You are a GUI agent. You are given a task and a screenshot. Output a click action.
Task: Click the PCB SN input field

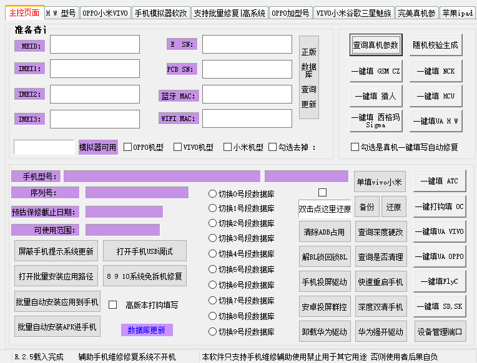[247, 69]
